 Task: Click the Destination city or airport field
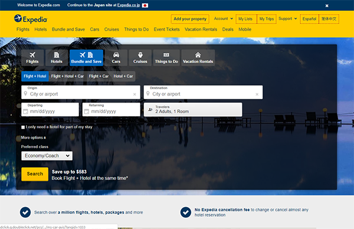203,92
